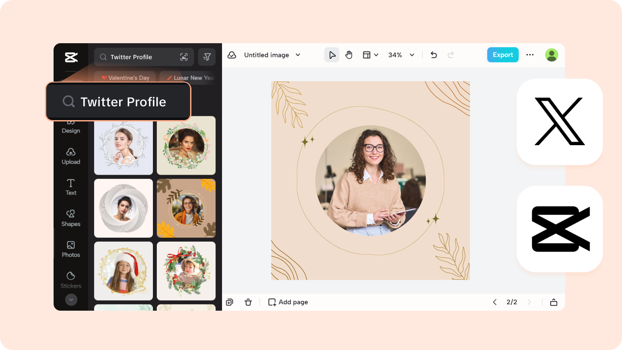This screenshot has height=350, width=622.
Task: Select the circular portrait on the canvas
Action: (371, 181)
